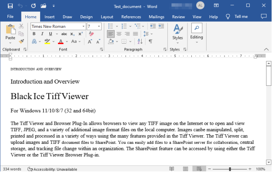The image size is (272, 173).
Task: Justify the paragraph text
Action: (x=136, y=34)
